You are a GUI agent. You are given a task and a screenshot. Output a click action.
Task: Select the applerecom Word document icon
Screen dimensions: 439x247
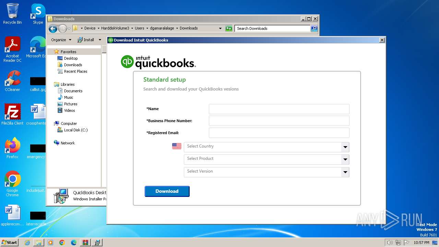coord(12,215)
